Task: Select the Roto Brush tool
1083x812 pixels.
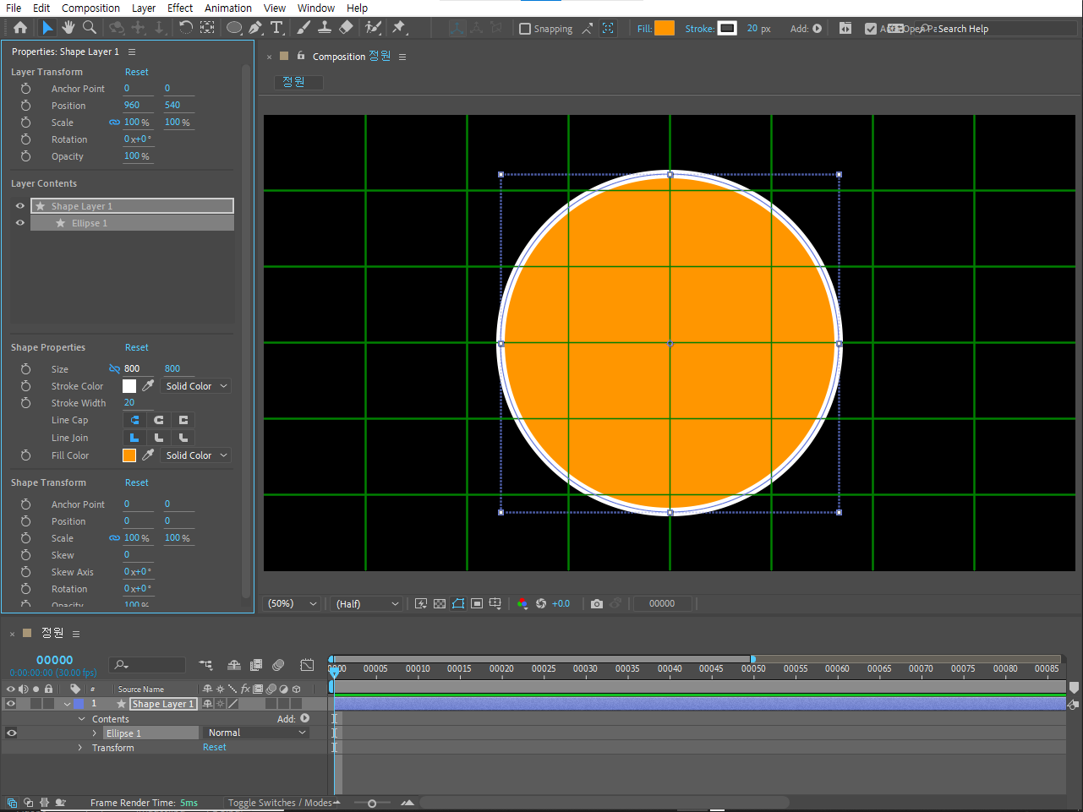Action: pyautogui.click(x=373, y=28)
